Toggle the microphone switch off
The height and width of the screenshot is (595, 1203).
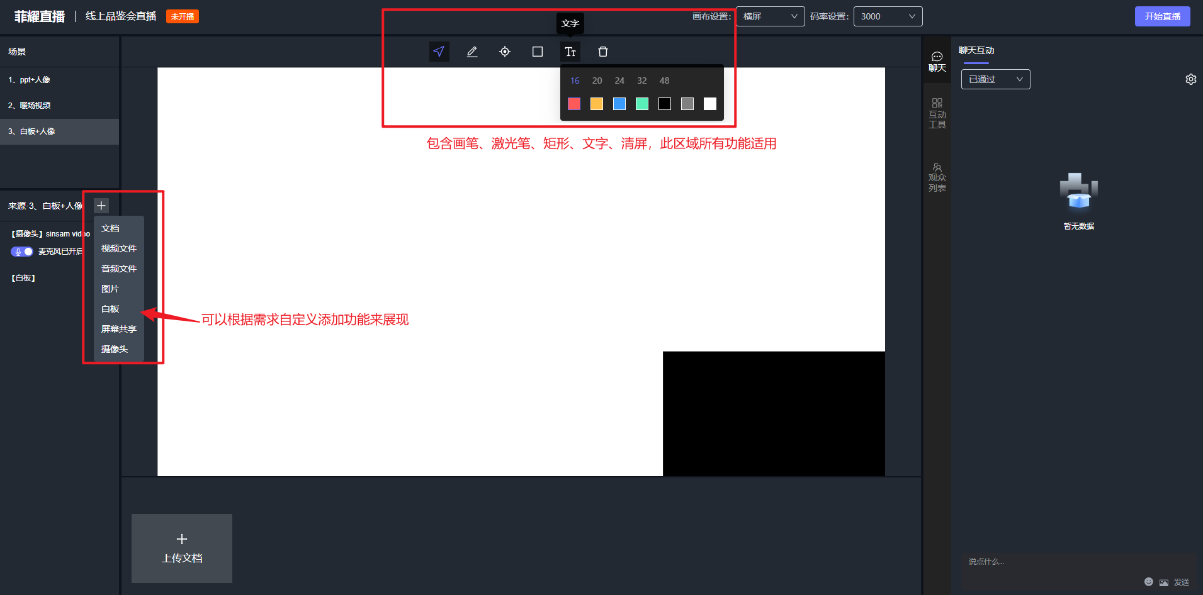[x=22, y=251]
